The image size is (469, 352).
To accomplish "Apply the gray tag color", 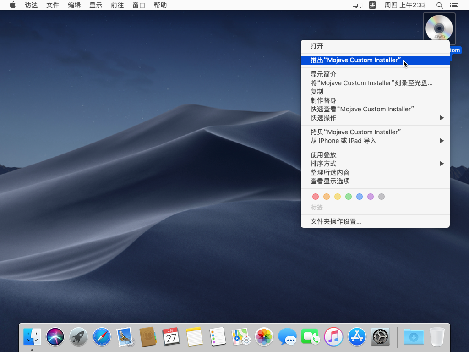I will click(382, 197).
